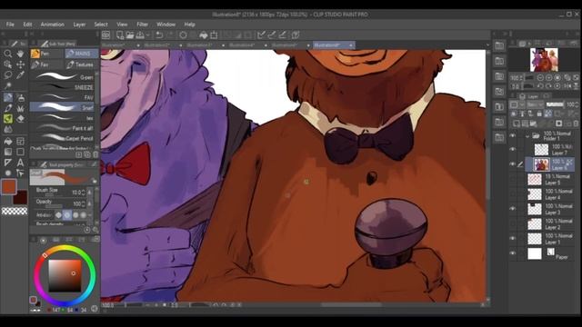Click the Clip Studio launcher icon
This screenshot has height=327, width=582.
106,35
